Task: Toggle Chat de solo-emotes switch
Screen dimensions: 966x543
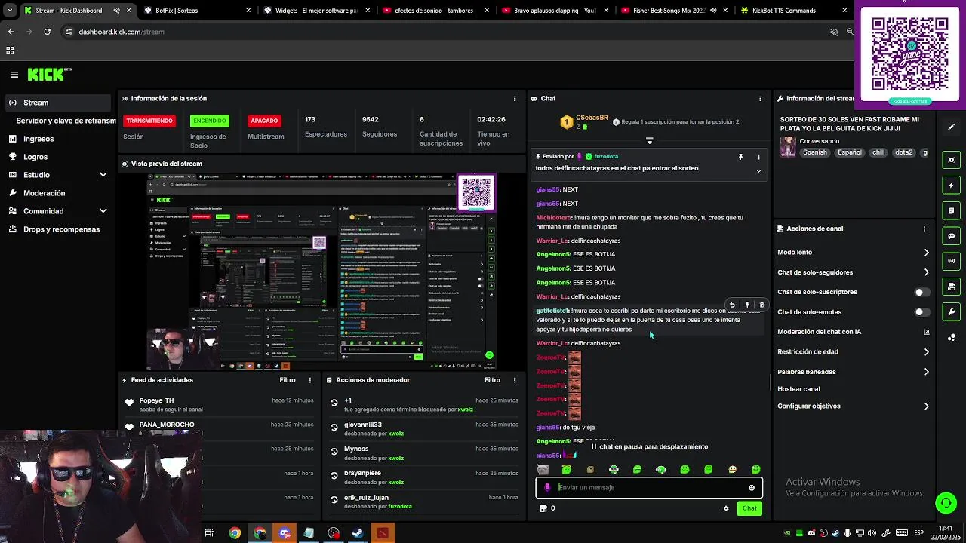Action: click(921, 311)
